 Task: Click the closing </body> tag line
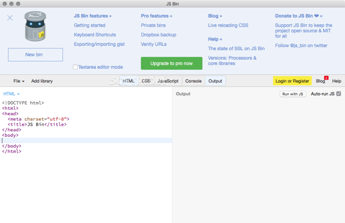pyautogui.click(x=12, y=146)
